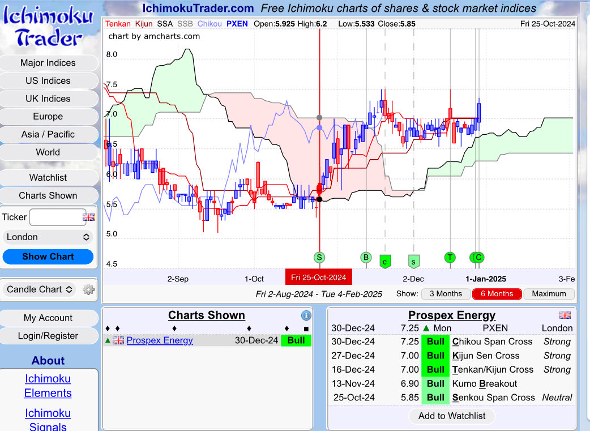Open the Ichimoku Signals link
This screenshot has height=431, width=590.
[48, 420]
